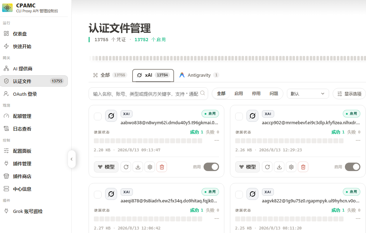The width and height of the screenshot is (366, 233).
Task: Filter credentials by 停用 status
Action: (256, 94)
